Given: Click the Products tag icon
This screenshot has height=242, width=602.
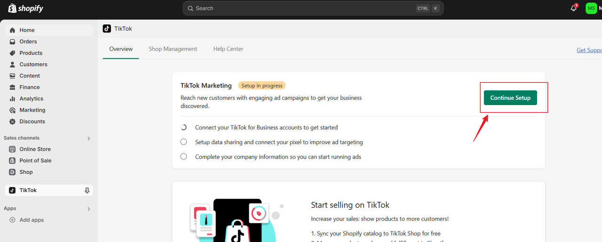Looking at the screenshot, I should (x=13, y=53).
